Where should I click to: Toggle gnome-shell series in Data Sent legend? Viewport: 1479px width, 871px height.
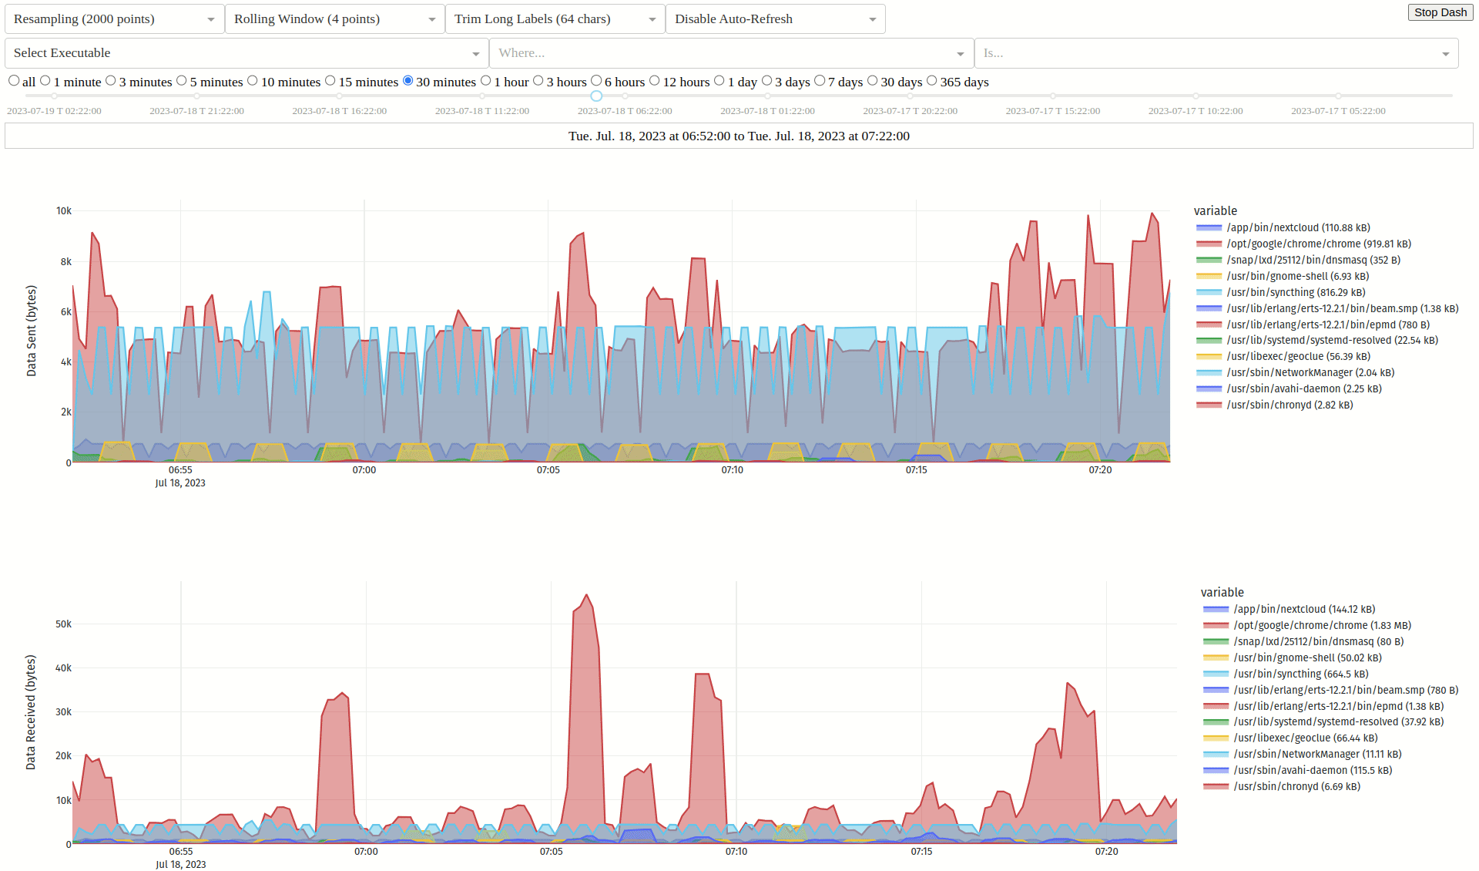[1297, 276]
